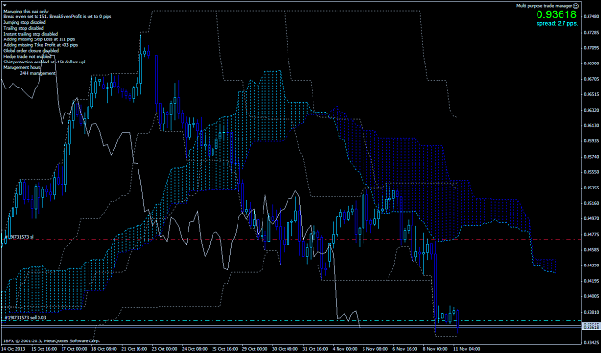Click the 'spread: 2.7 pps.' text

pos(557,23)
